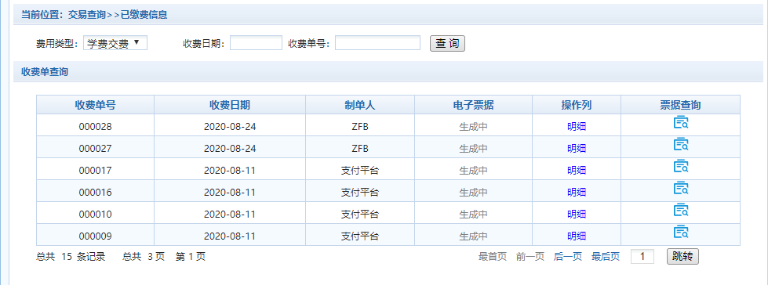Click the 收费单号 column header
768x285 pixels.
pos(96,105)
